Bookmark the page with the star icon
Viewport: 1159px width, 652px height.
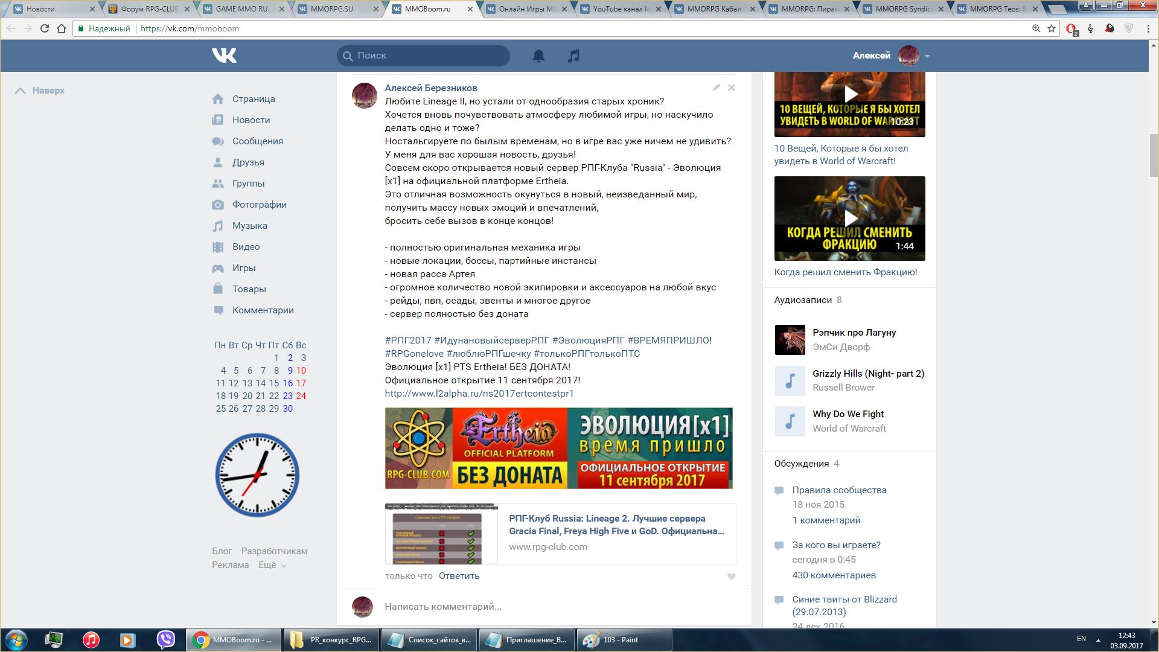[1052, 28]
